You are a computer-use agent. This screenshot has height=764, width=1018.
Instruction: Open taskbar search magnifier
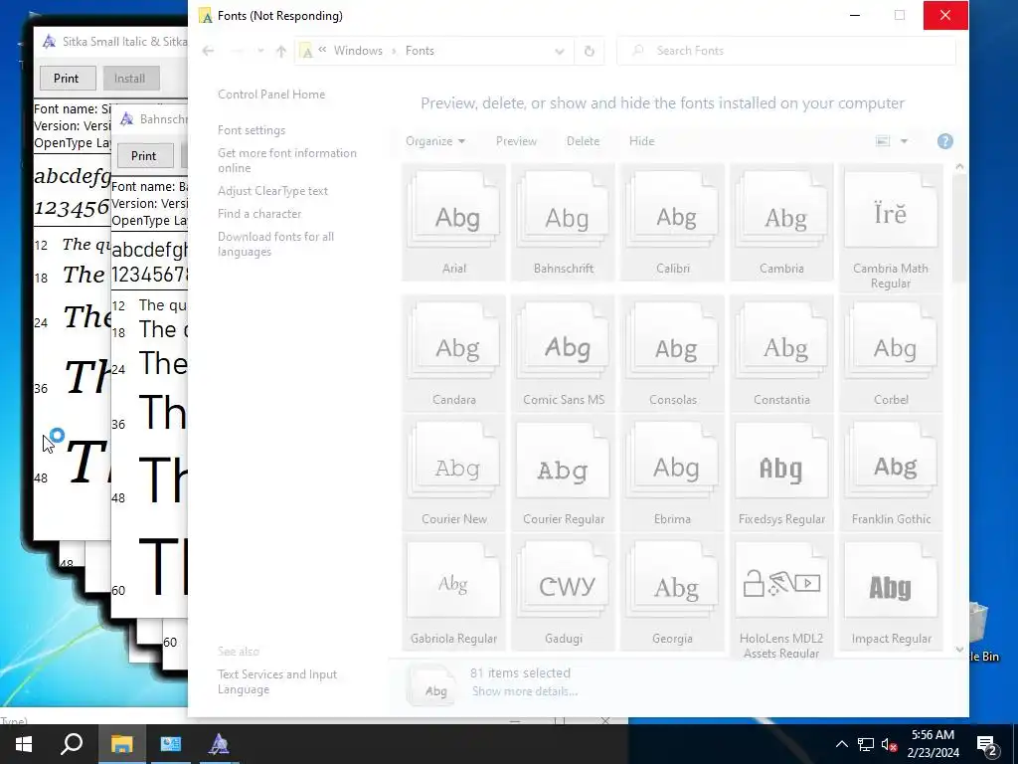click(72, 744)
